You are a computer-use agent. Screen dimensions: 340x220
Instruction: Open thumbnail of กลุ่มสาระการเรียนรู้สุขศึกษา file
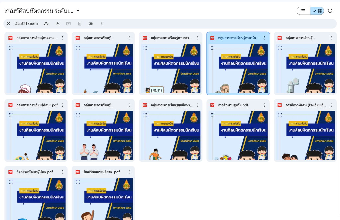170,135
